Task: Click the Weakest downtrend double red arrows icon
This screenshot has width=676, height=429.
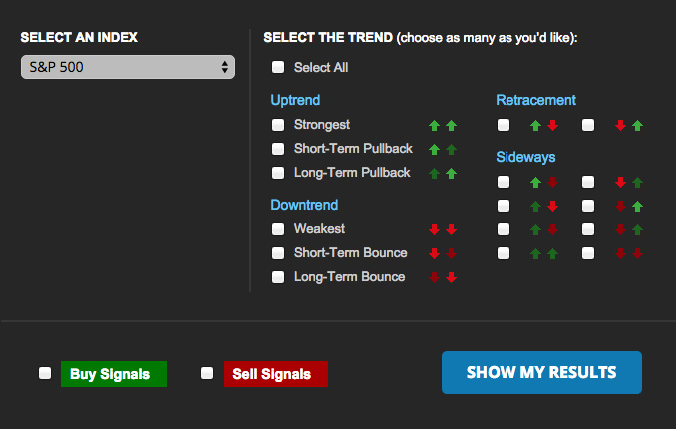Action: 443,229
